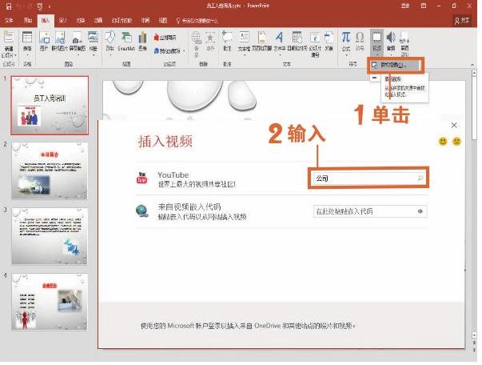This screenshot has width=482, height=365.
Task: Switch to the Home (开始) ribbon tab
Action: 28,20
